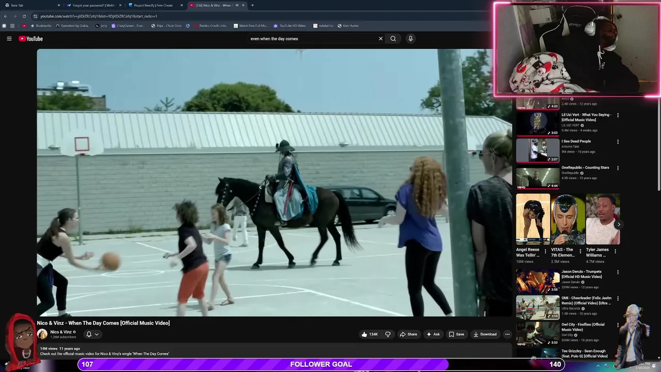Open the Angel Reese Shorts thumbnail

pyautogui.click(x=533, y=219)
